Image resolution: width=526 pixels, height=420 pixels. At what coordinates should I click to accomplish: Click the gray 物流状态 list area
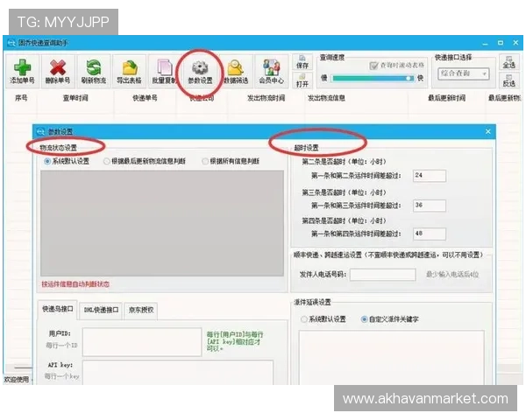(x=162, y=223)
